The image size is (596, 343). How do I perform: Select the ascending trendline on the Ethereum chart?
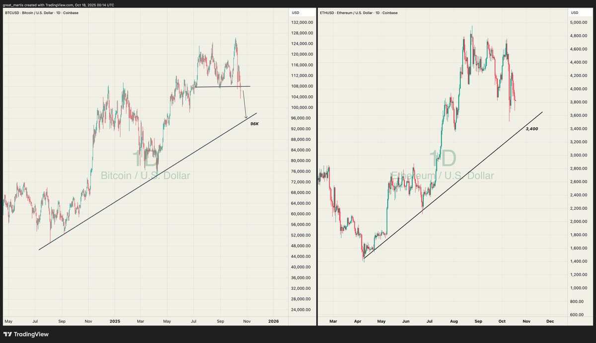453,184
